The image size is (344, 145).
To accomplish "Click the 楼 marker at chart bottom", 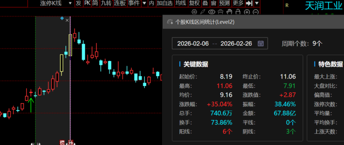I will point(62,143).
